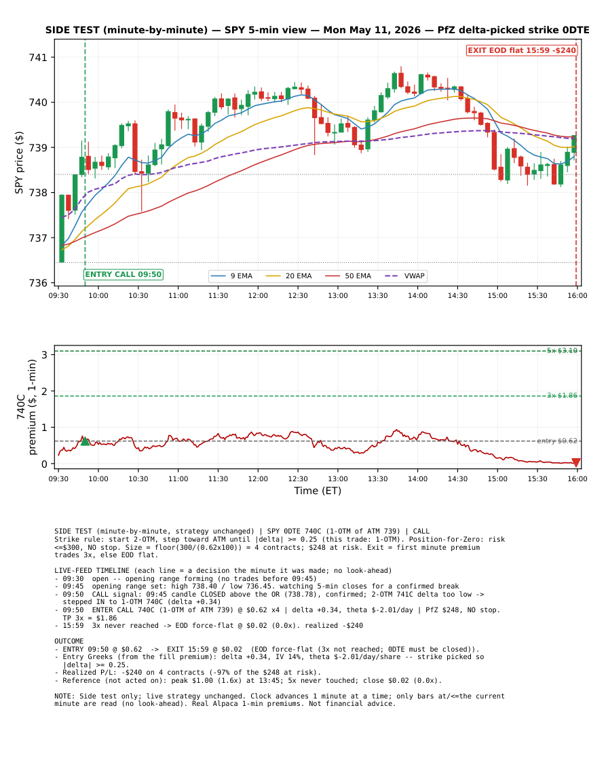The width and height of the screenshot is (606, 784).
Task: Click the '741' price axis tick on top chart
Action: pos(38,58)
